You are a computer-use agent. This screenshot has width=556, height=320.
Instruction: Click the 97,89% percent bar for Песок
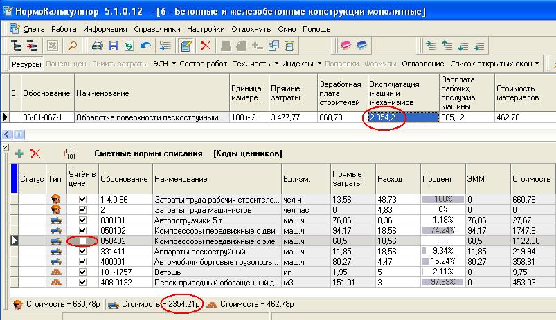[x=442, y=283]
